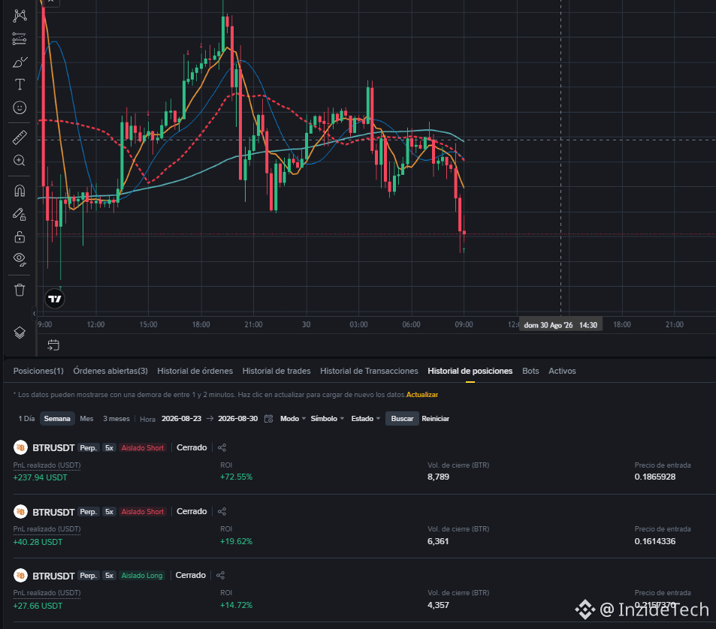Share the +27.66 USDT position
Image resolution: width=716 pixels, height=629 pixels.
point(221,575)
